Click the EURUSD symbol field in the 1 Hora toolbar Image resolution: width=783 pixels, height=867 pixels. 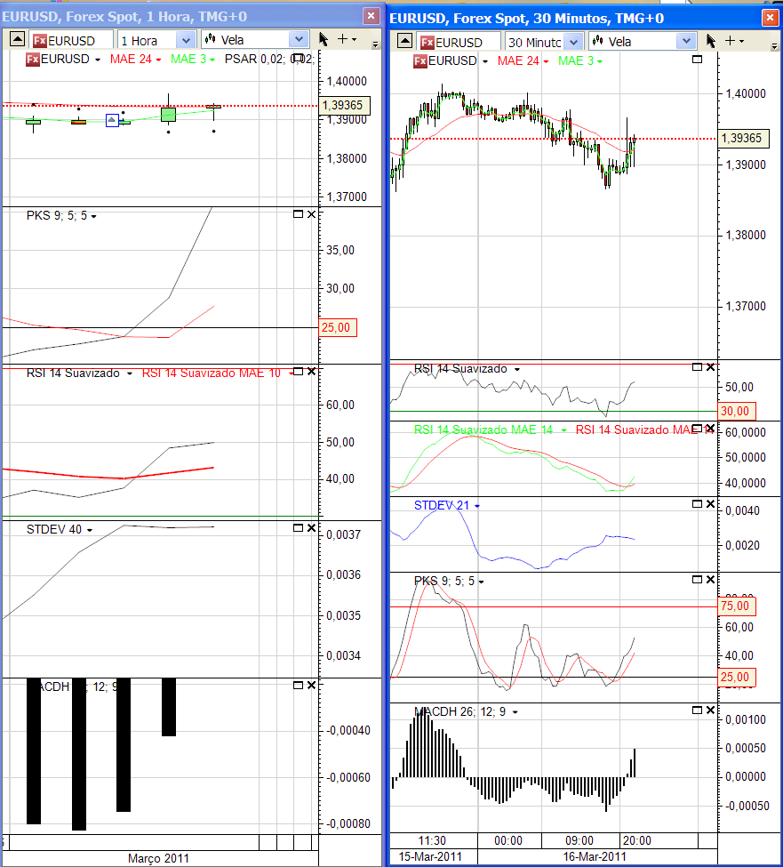[71, 40]
